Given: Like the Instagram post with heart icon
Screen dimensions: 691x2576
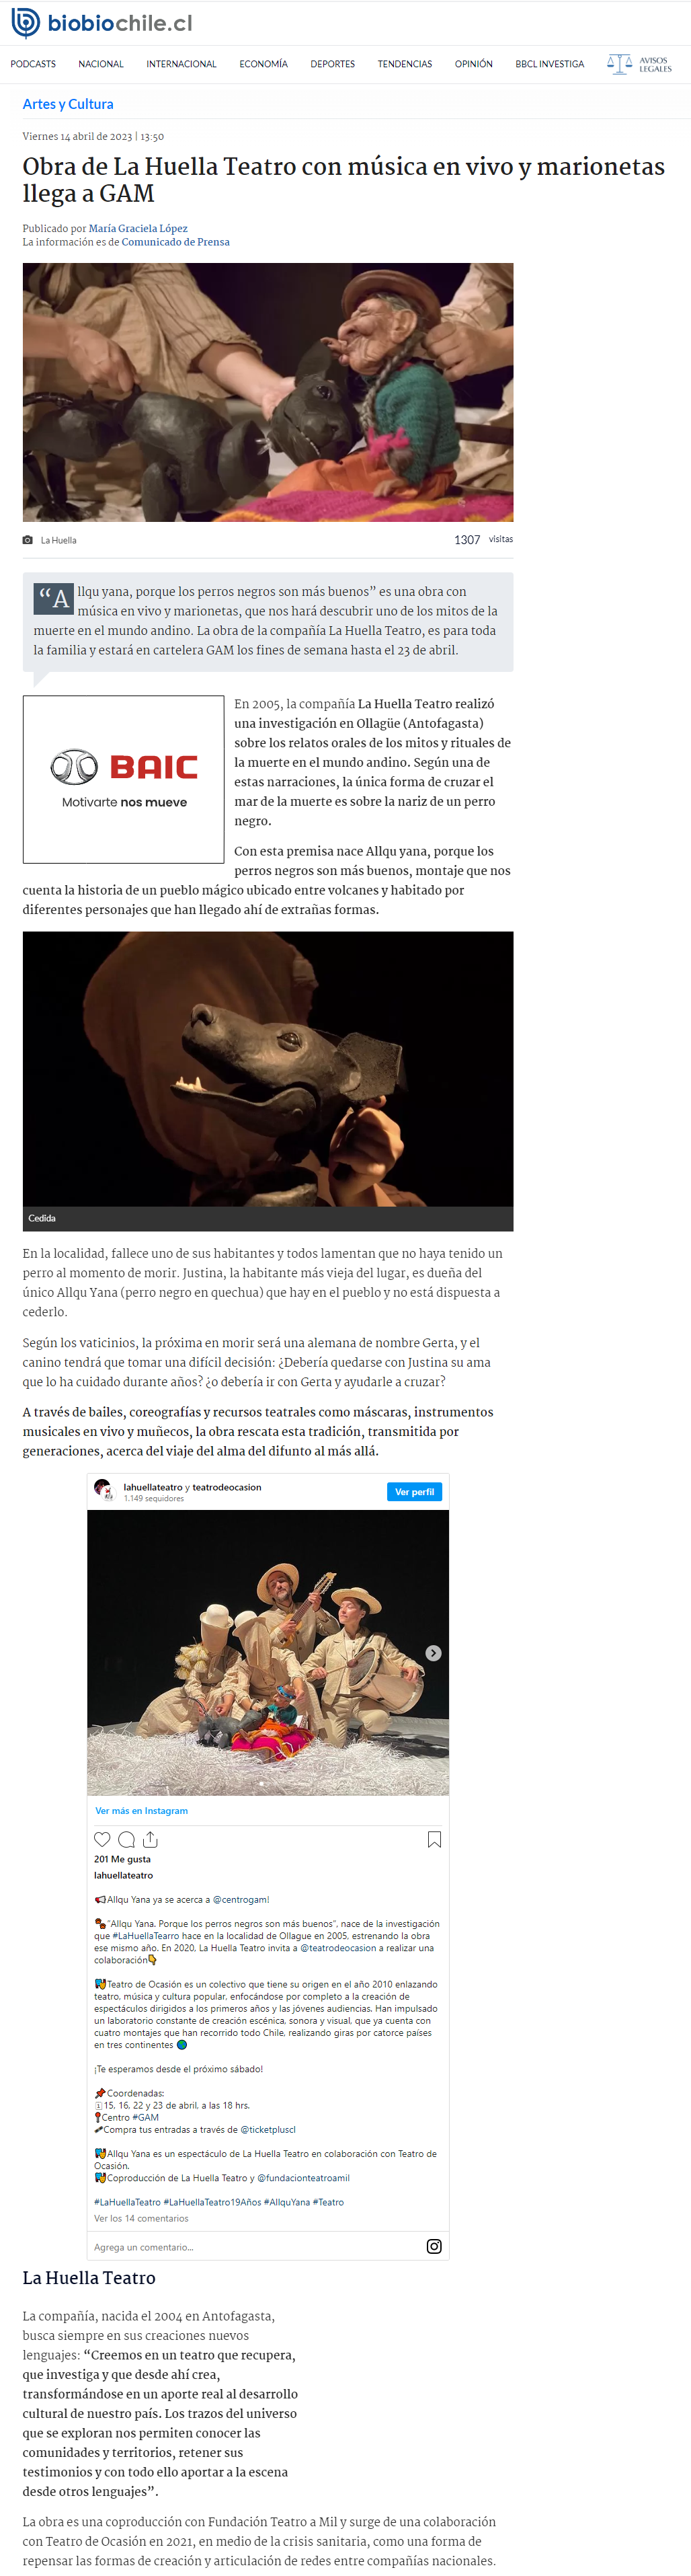Looking at the screenshot, I should pyautogui.click(x=102, y=1839).
